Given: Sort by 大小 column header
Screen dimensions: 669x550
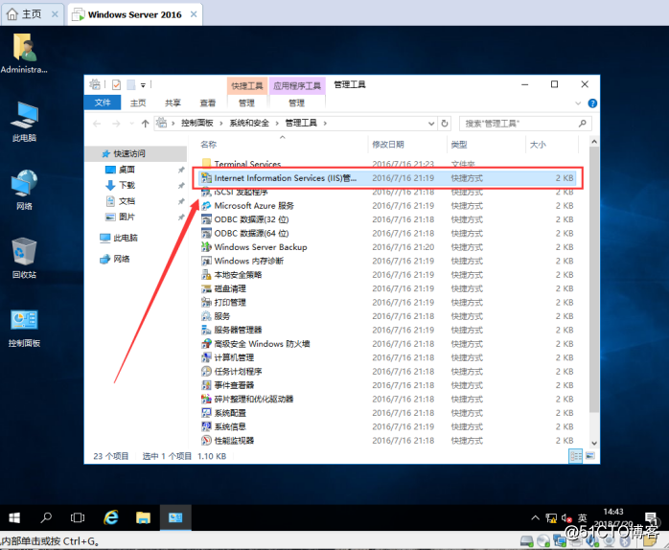Looking at the screenshot, I should 538,145.
